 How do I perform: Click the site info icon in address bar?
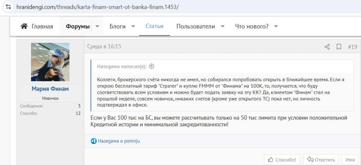[8, 6]
